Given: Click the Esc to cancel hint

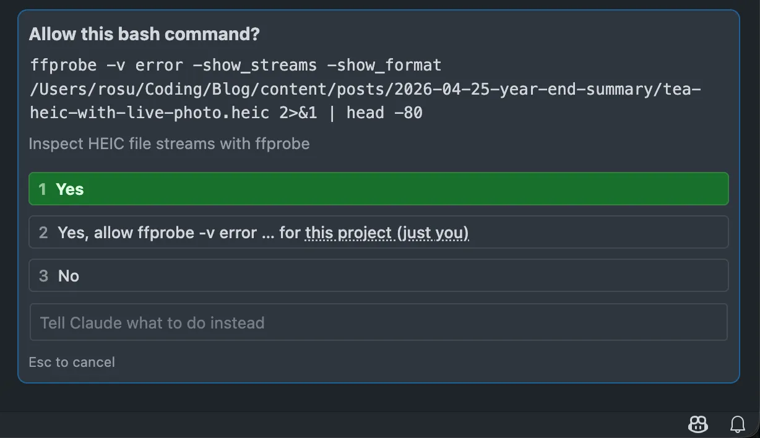Looking at the screenshot, I should pos(72,362).
